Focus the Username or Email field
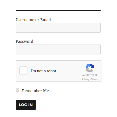 (x=58, y=28)
